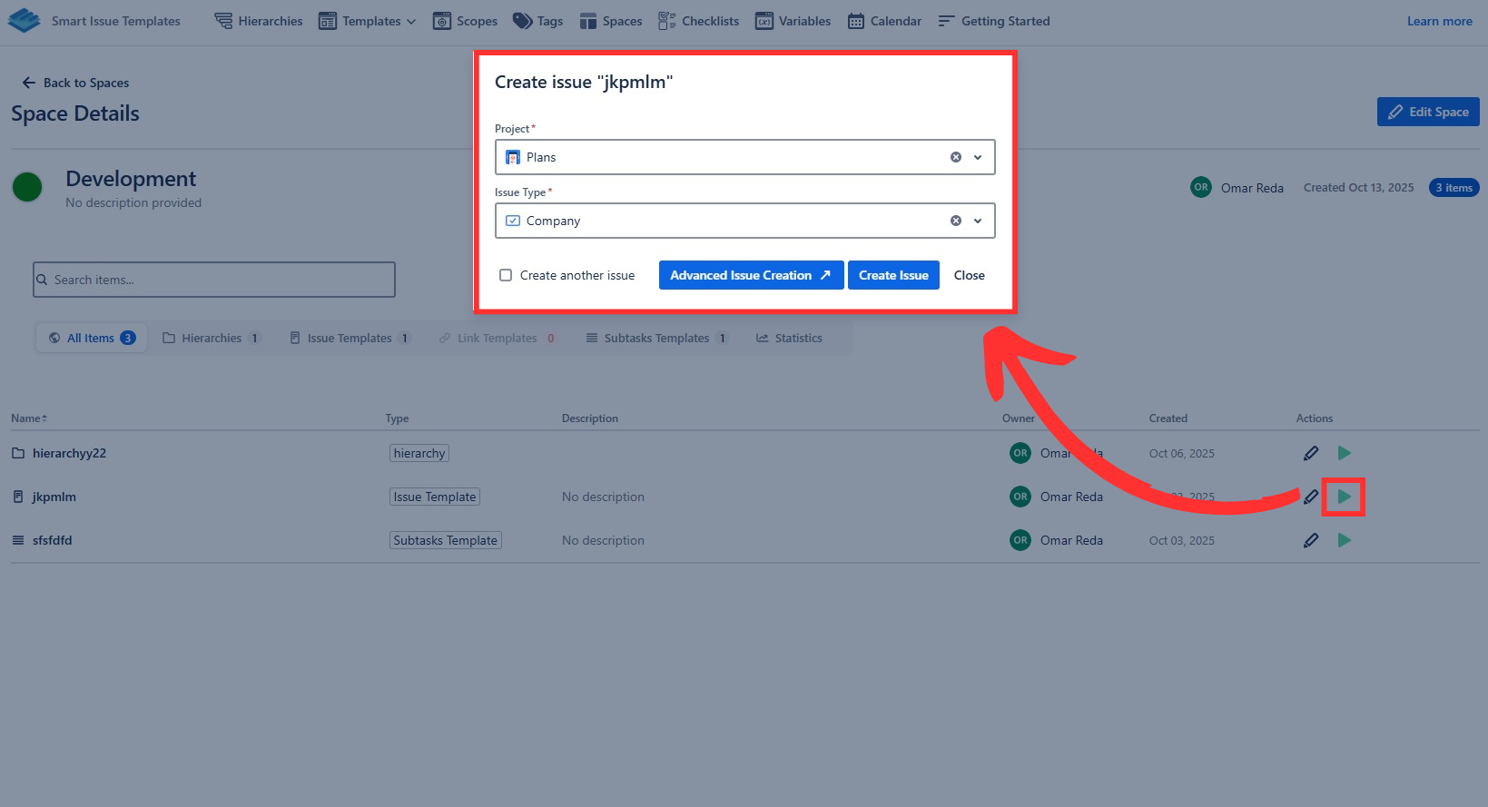Screen dimensions: 1488x807
Task: Sort the list by Name column
Action: click(x=29, y=418)
